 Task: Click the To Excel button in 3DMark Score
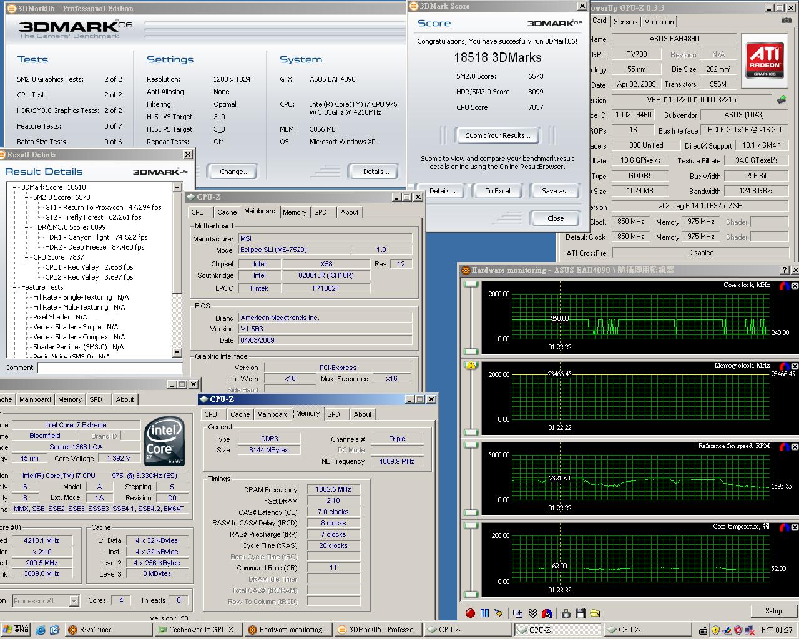coord(498,191)
